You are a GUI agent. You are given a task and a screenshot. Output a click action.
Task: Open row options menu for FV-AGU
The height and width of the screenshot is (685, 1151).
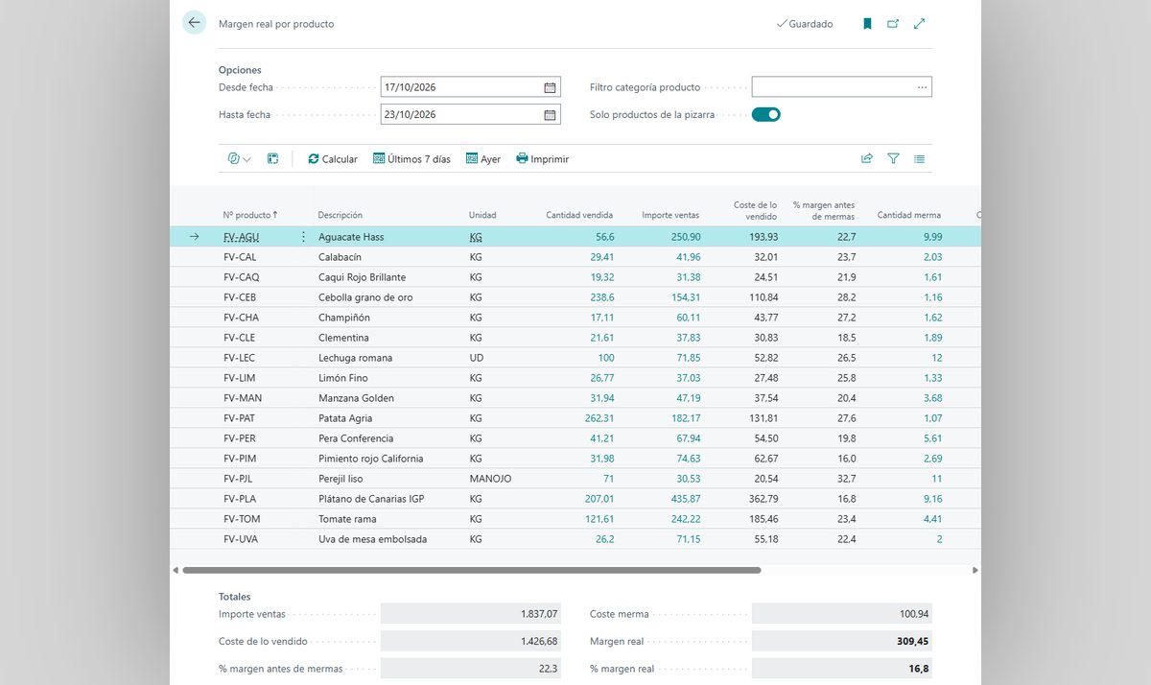pyautogui.click(x=304, y=237)
